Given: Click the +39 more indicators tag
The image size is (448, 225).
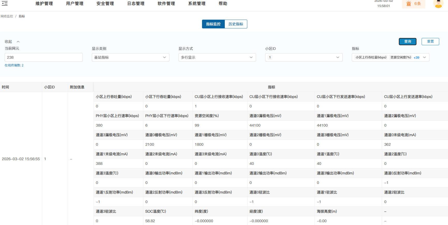Looking at the screenshot, I should pos(416,58).
